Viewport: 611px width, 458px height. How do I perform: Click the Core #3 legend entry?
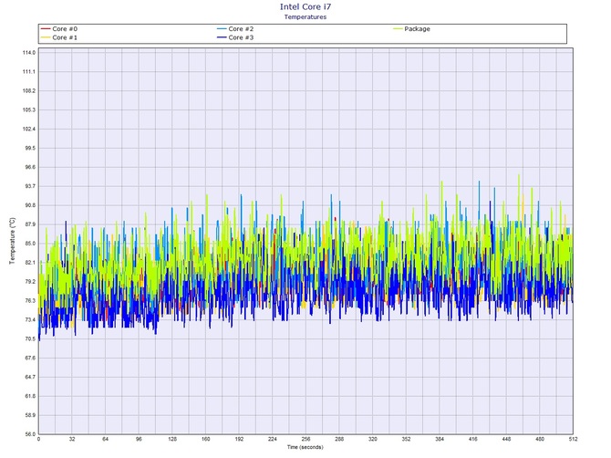click(235, 37)
